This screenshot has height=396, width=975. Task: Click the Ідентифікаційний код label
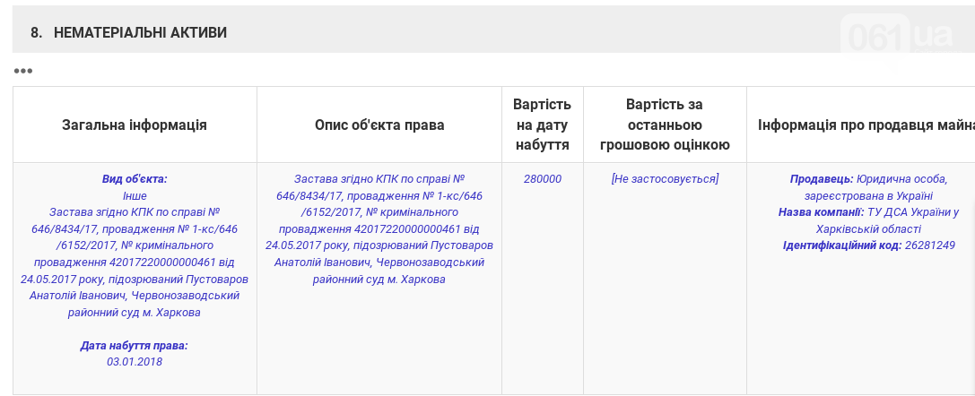(x=841, y=245)
